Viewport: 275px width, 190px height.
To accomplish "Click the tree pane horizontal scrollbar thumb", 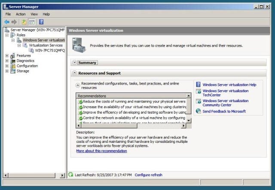I will (x=32, y=175).
